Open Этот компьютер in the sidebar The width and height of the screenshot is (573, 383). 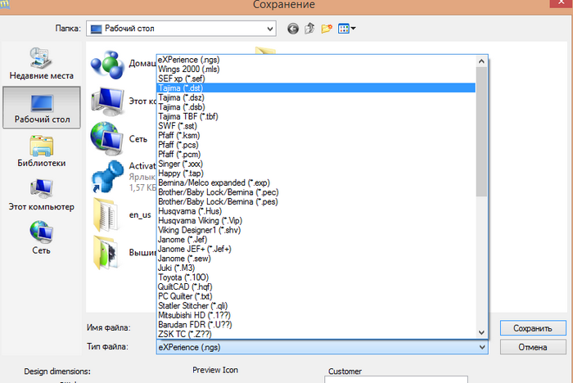point(41,195)
